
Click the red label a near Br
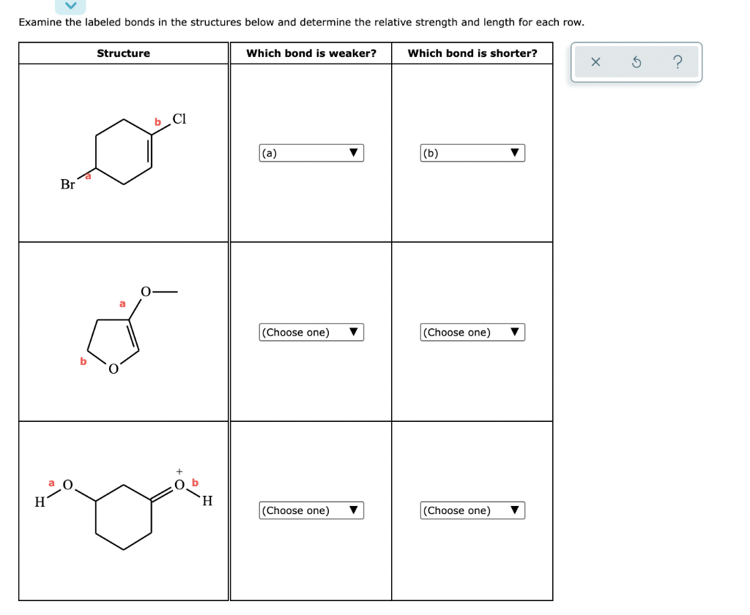coord(88,175)
